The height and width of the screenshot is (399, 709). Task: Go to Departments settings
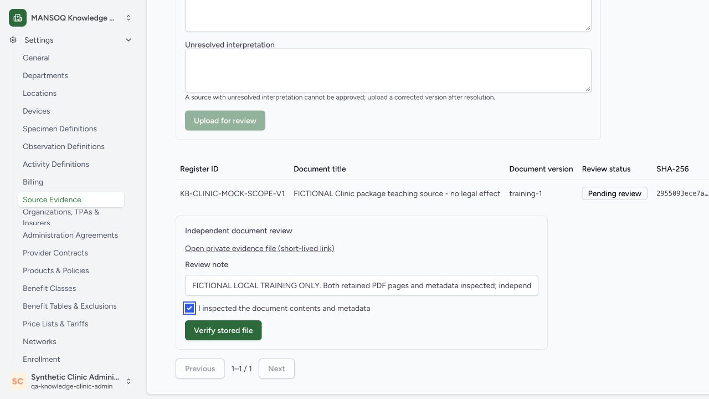[x=45, y=75]
